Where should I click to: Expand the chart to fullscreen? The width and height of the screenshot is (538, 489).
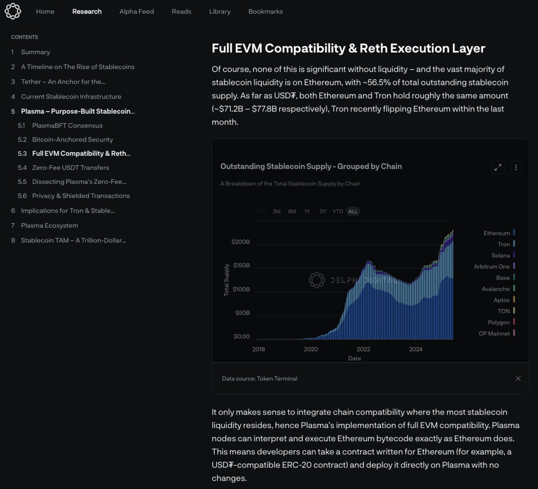[x=498, y=167]
